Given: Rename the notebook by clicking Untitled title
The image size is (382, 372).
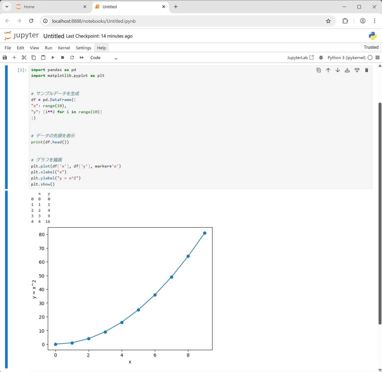Looking at the screenshot, I should pyautogui.click(x=54, y=36).
